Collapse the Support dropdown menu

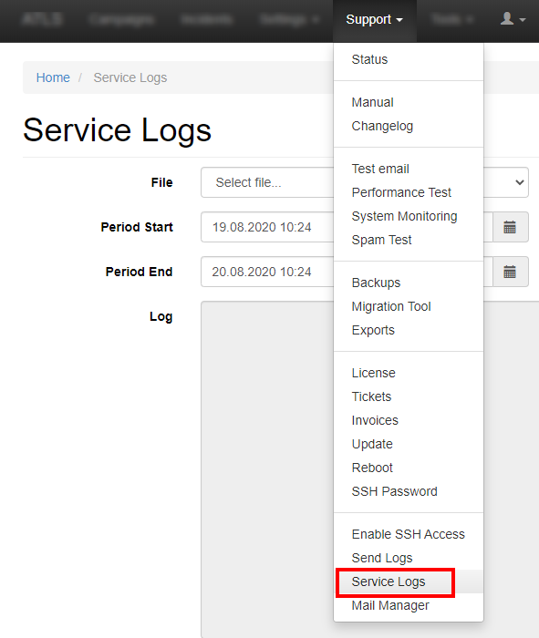[x=375, y=19]
